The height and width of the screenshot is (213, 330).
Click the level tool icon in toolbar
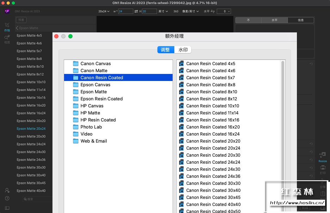click(213, 11)
